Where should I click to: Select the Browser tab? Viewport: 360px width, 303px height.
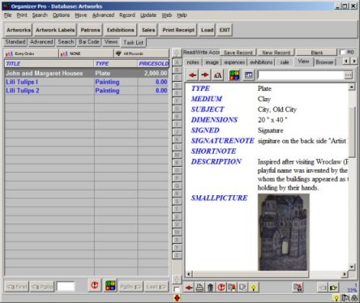(x=324, y=62)
